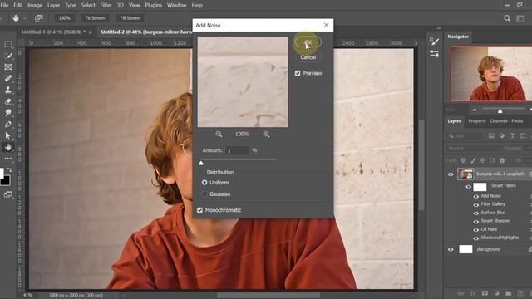Screen dimensions: 532x299
Task: Lock position move icon
Action: 482,160
